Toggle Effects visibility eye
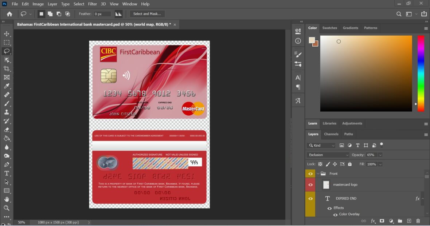This screenshot has height=226, width=430. [x=329, y=208]
